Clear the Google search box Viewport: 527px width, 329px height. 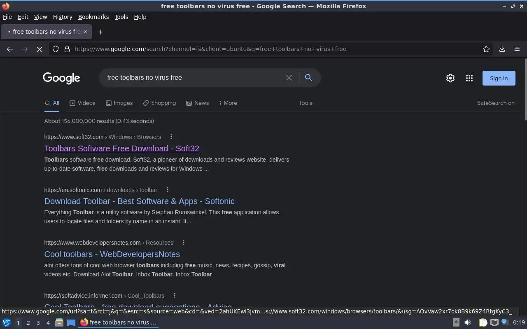pyautogui.click(x=289, y=78)
